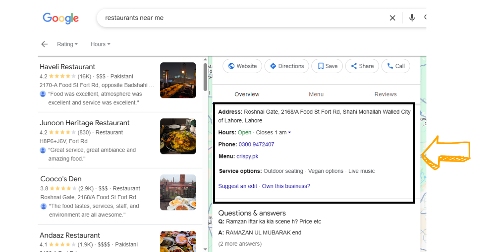Viewport: 481px width, 252px height.
Task: Click Junoon address H8P6+J6V, Fort Rd
Action: (x=63, y=141)
